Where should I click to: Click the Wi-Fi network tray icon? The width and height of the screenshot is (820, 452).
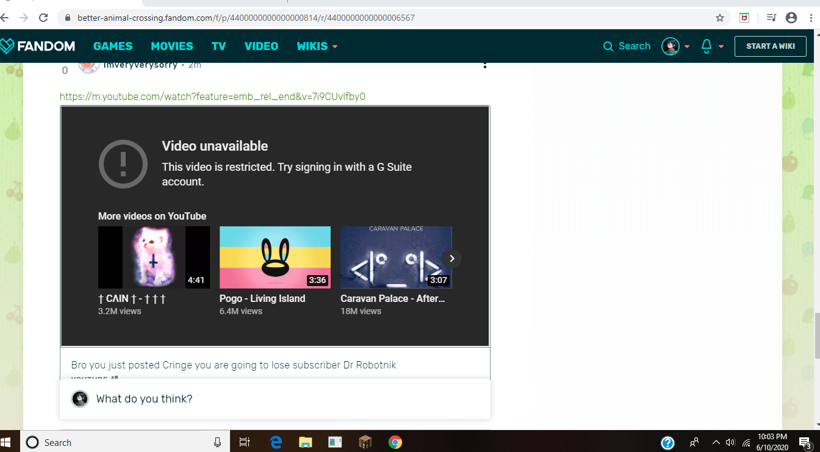pyautogui.click(x=746, y=443)
